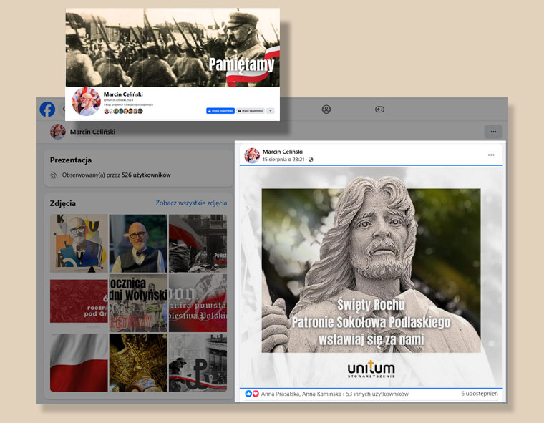Click Marcin Celiński name on the post

pos(283,152)
